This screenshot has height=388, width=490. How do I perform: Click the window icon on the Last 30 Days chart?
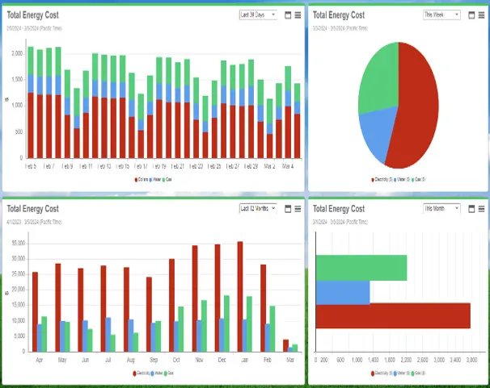[x=287, y=15]
